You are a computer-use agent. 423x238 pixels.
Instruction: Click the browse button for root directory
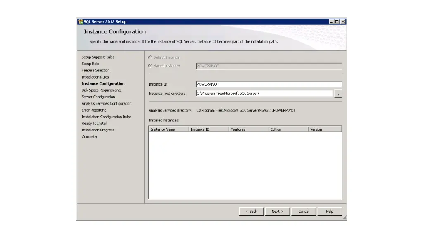338,94
